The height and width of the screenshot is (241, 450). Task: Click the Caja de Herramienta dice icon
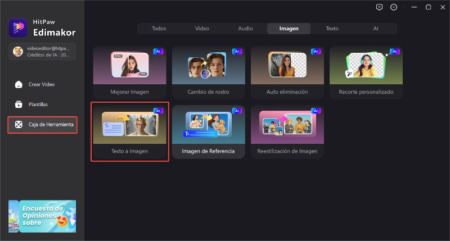(x=19, y=124)
